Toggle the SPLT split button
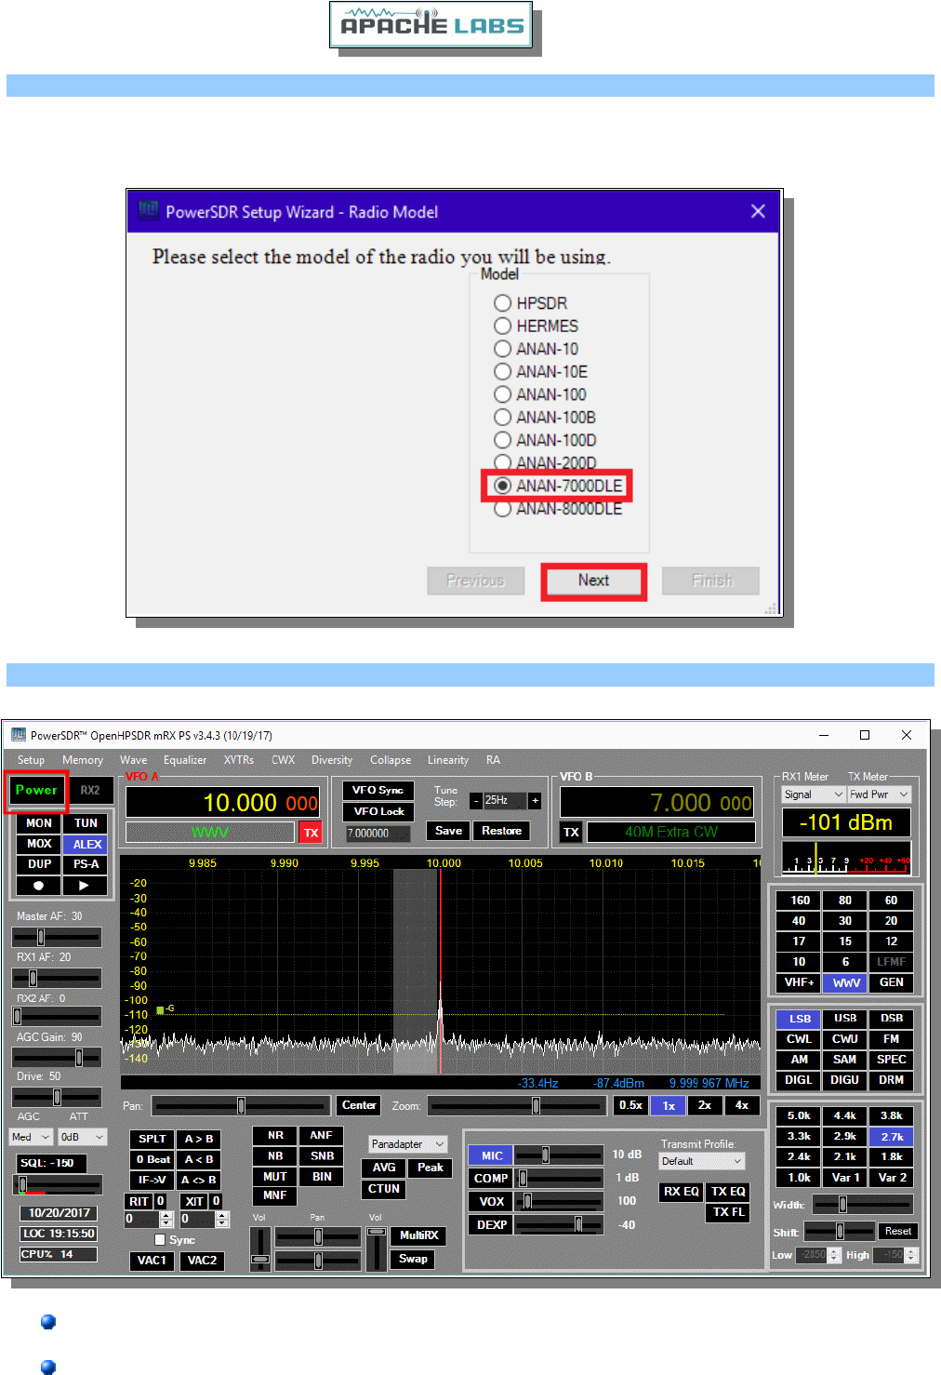This screenshot has height=1375, width=941. click(x=152, y=1139)
